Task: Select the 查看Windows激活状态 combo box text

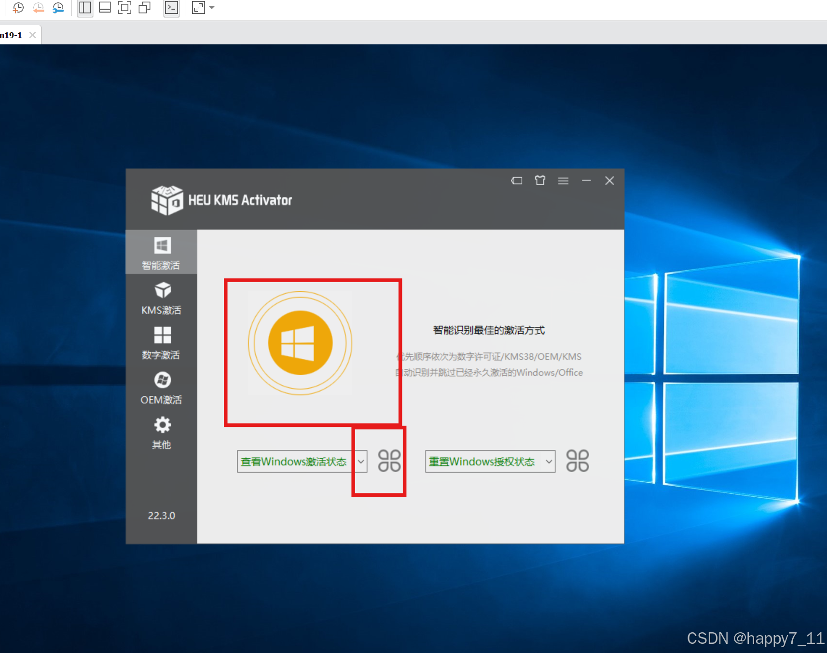Action: pyautogui.click(x=294, y=462)
